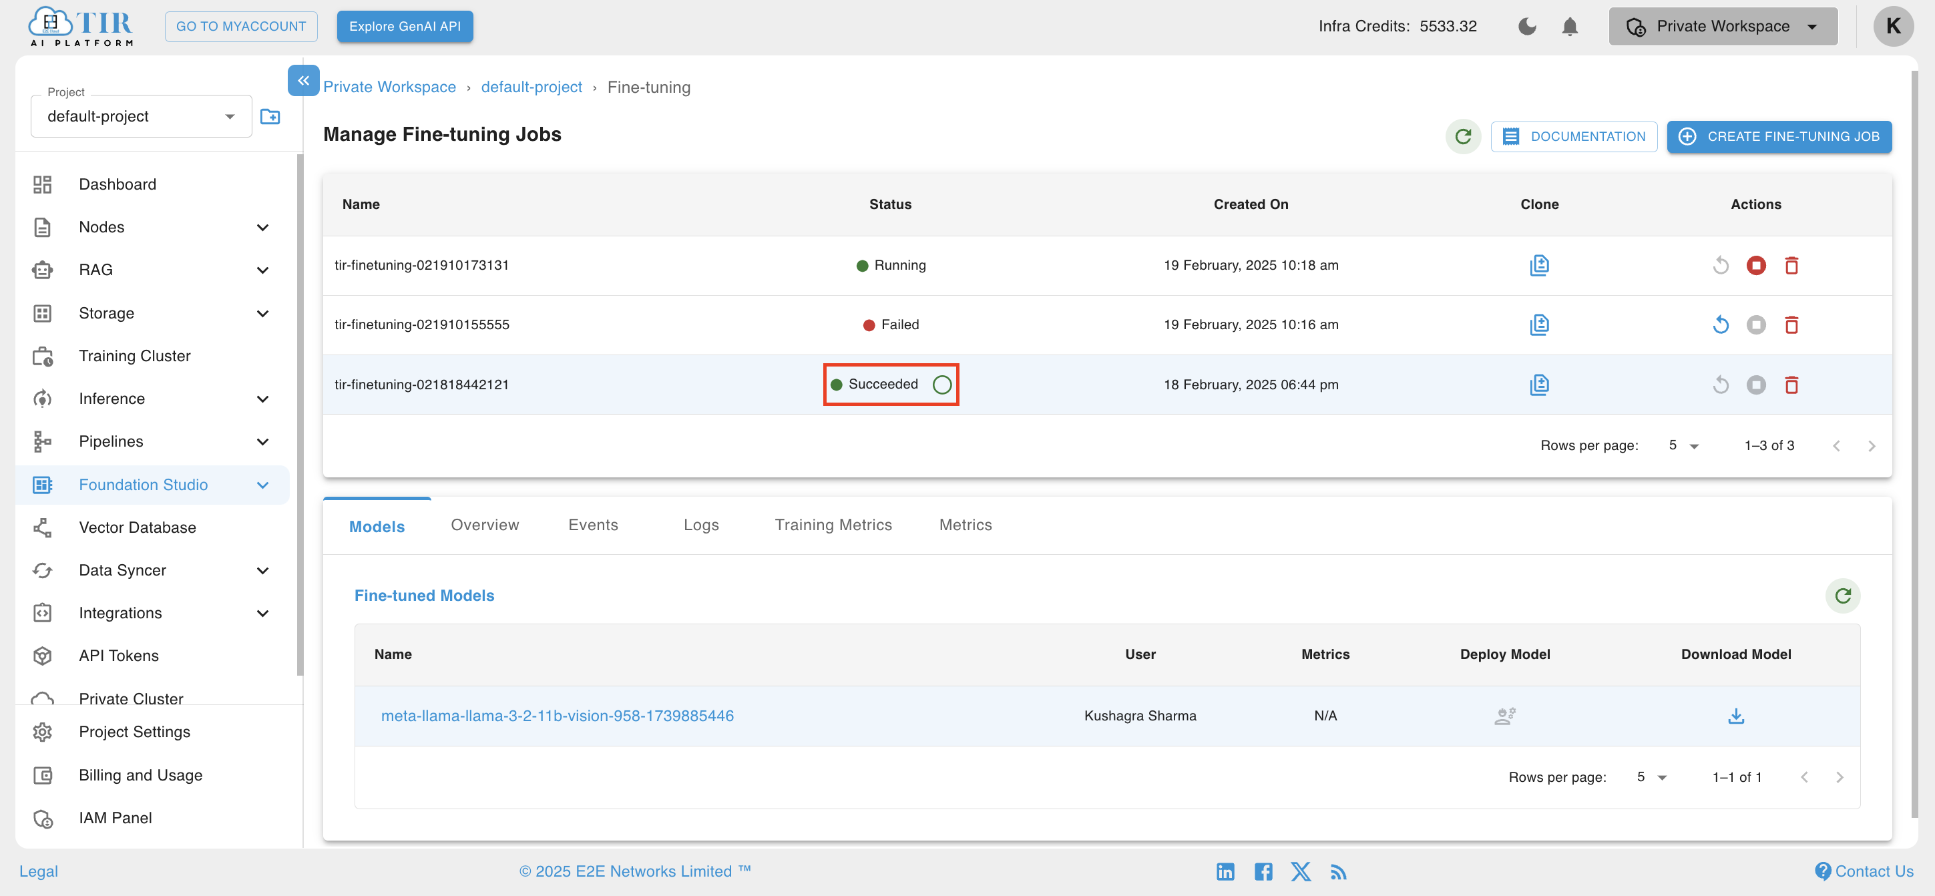Refresh the fine-tuning jobs list
Image resolution: width=1935 pixels, height=896 pixels.
coord(1464,137)
